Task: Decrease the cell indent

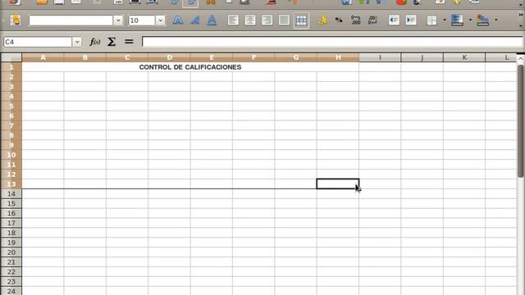Action: point(394,20)
